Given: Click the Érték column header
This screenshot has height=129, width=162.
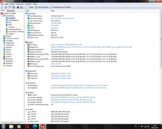Looking at the screenshot, I should (95, 11).
